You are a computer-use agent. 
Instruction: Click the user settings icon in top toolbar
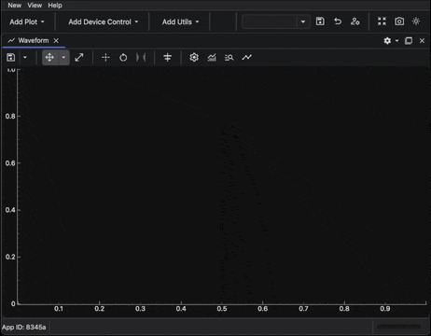[x=355, y=21]
